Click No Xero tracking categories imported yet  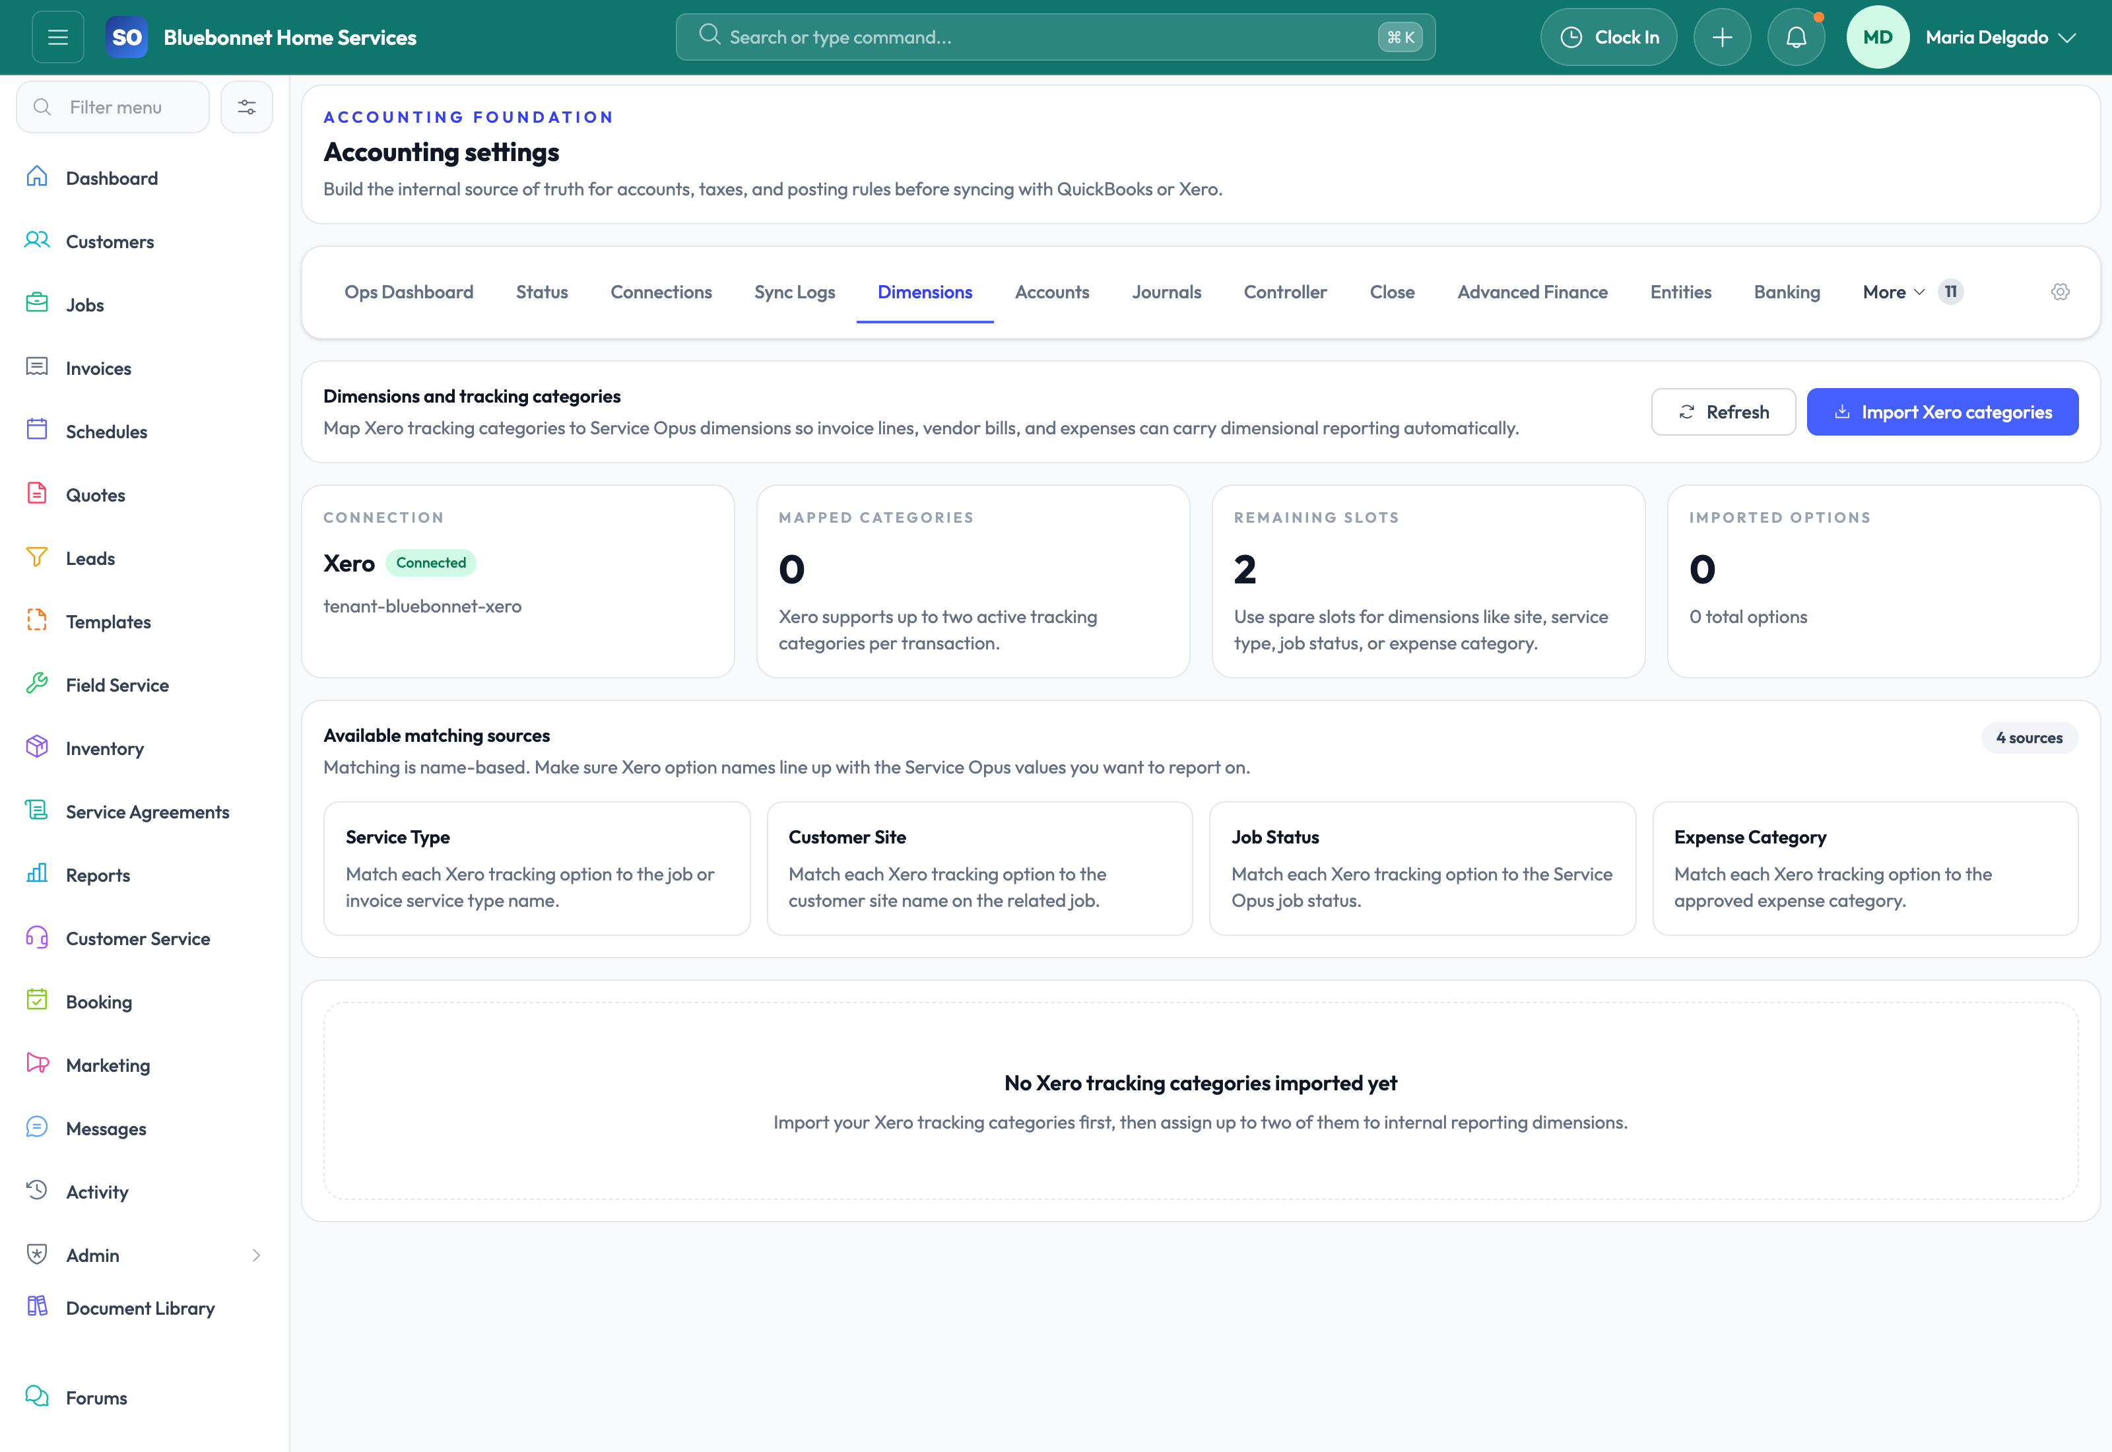(1200, 1084)
